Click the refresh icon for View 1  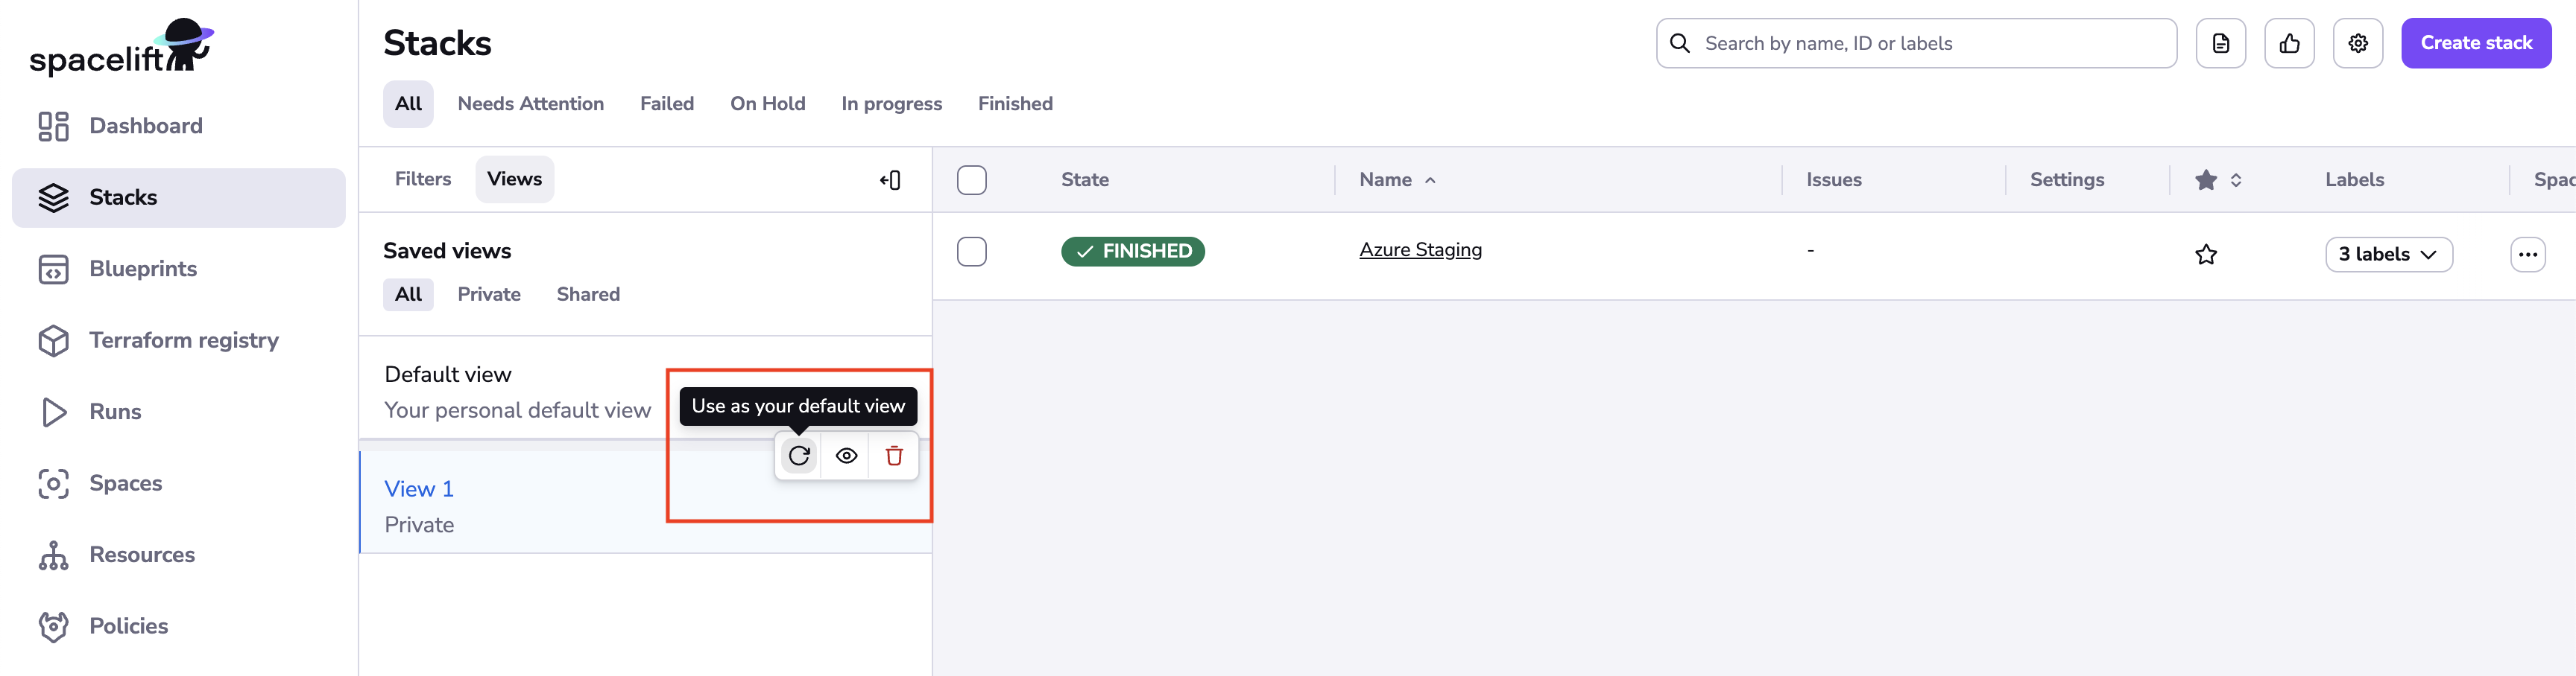[799, 456]
